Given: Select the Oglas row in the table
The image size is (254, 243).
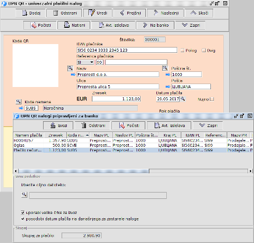Looking at the screenshot, I should 132,146.
